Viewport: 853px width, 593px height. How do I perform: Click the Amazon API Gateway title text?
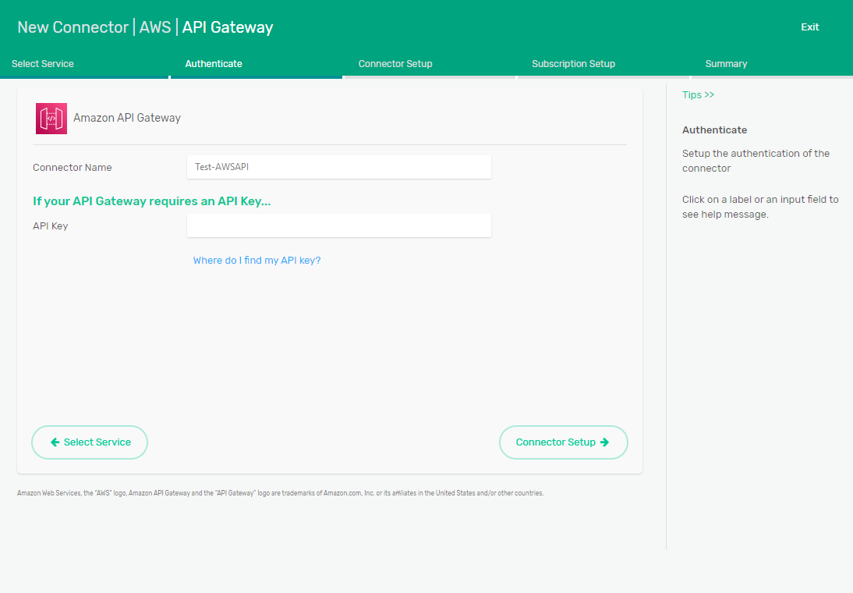click(x=127, y=119)
